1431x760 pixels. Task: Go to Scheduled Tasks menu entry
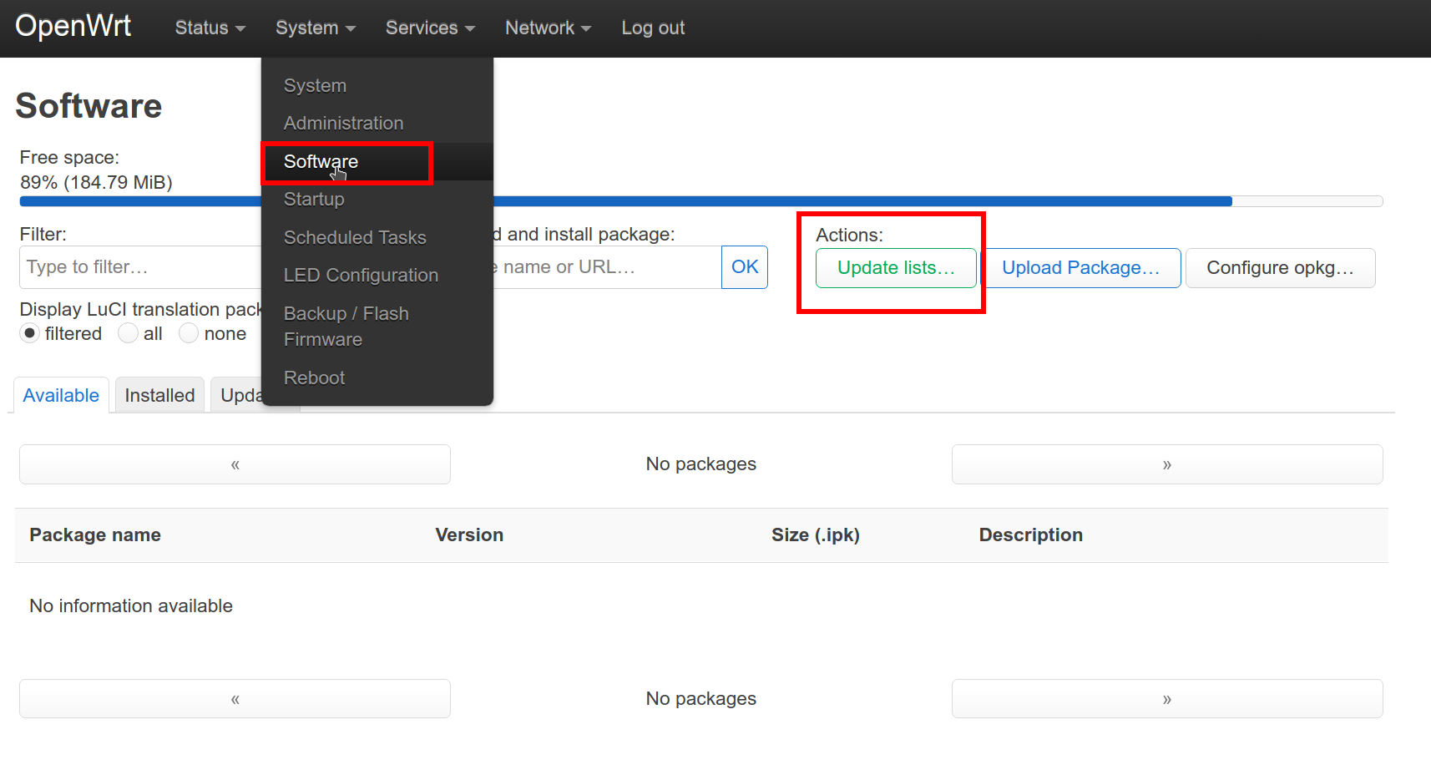[x=355, y=238]
